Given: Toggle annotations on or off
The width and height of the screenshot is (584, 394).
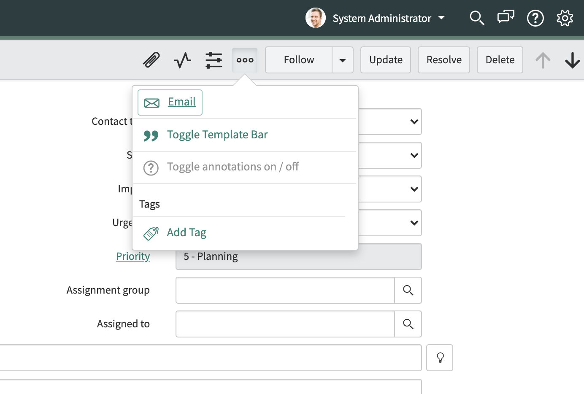Looking at the screenshot, I should tap(233, 167).
